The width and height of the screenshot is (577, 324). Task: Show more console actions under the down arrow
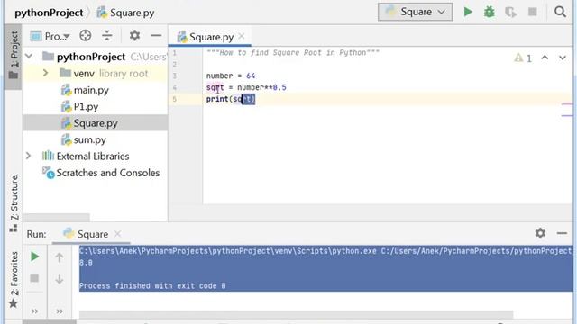tap(60, 311)
